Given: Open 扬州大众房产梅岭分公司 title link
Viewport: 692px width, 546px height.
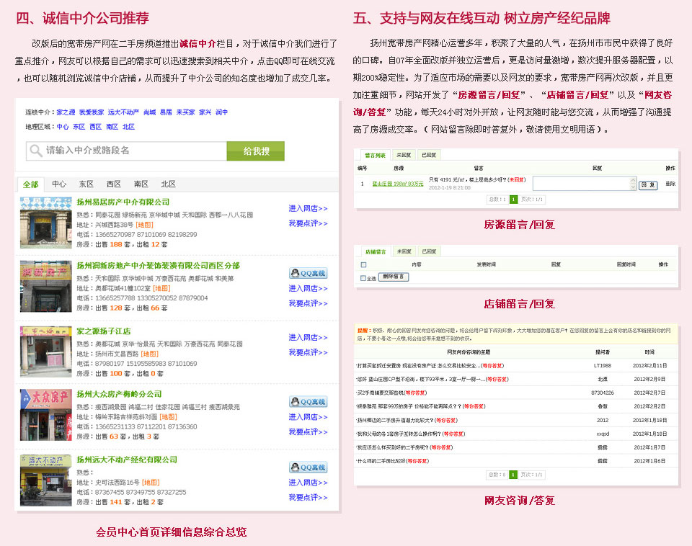Looking at the screenshot, I should tap(119, 395).
